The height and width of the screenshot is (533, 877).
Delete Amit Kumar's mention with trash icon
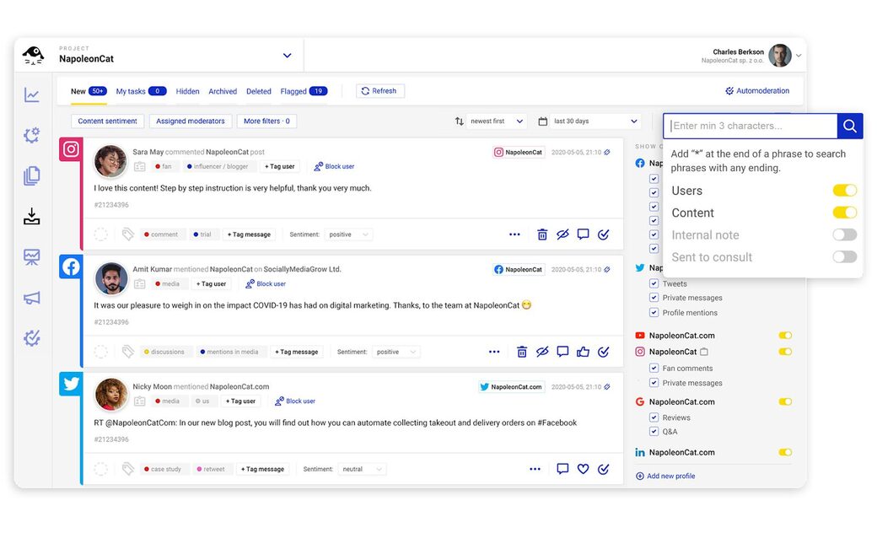coord(522,352)
